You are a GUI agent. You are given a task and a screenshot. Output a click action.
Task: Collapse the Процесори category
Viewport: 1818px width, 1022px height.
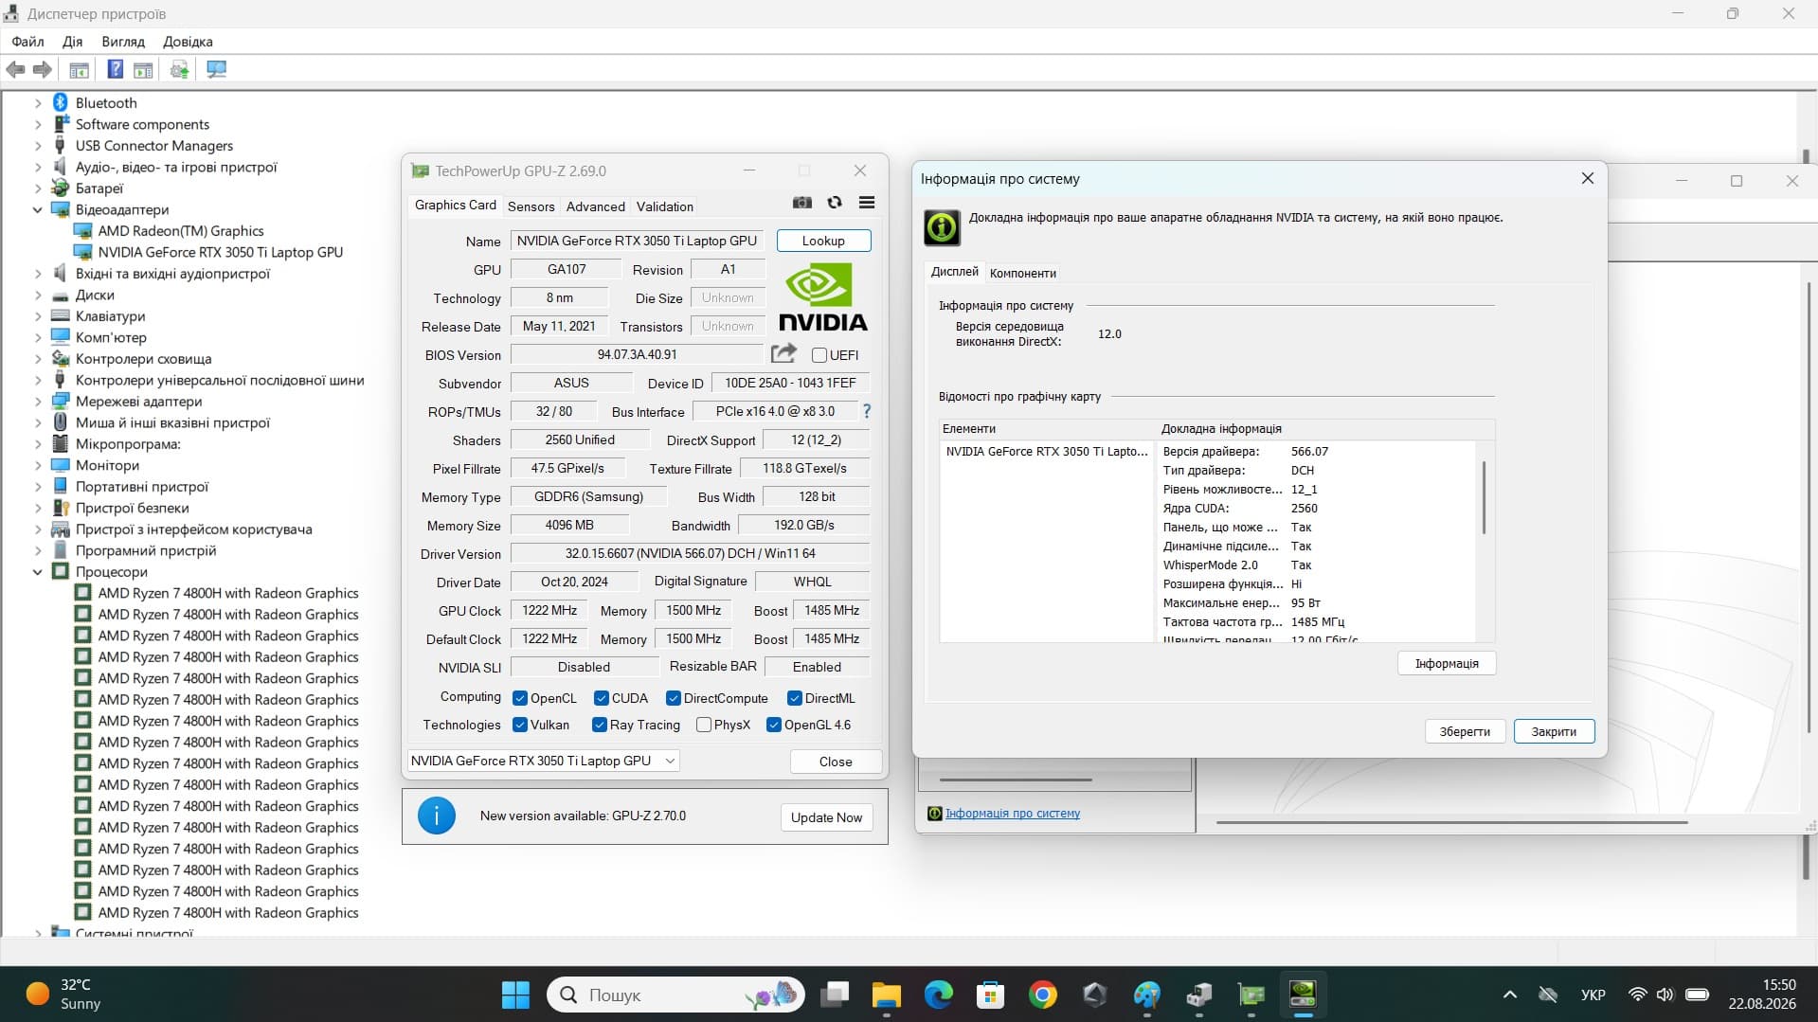click(38, 572)
